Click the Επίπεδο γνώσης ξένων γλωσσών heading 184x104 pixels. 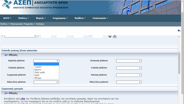19,51
